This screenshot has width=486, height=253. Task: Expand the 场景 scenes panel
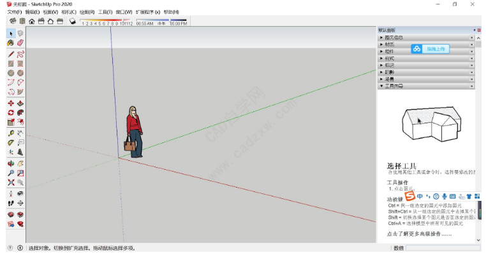point(426,79)
